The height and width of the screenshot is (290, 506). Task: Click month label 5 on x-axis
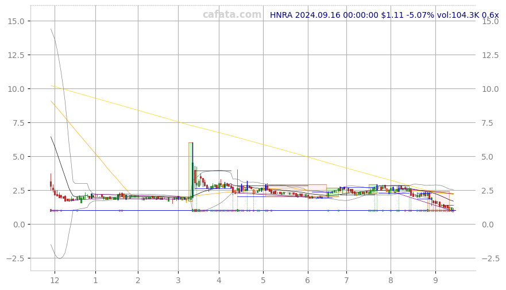(x=263, y=280)
